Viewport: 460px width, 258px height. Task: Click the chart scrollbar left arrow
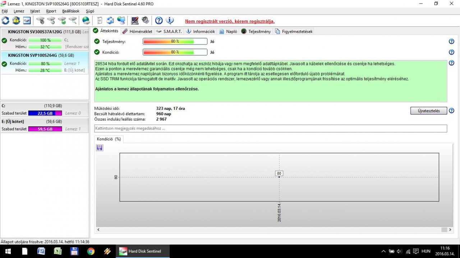(x=99, y=229)
